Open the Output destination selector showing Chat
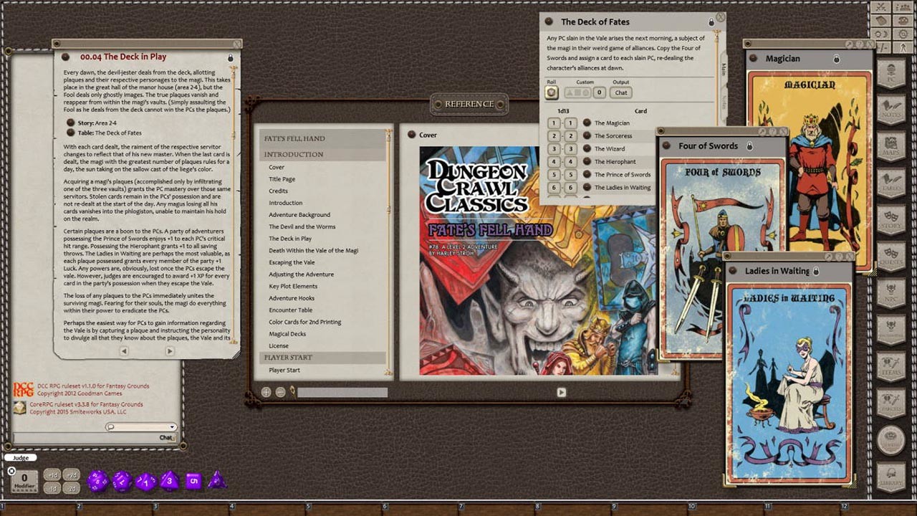Screen dimensions: 917x516 pos(620,92)
